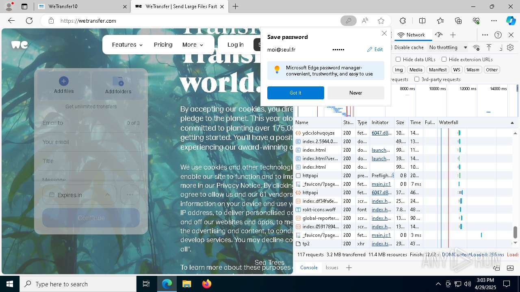Screen dimensions: 520x292
Task: Sort by Waterfall column arrow
Action: 512,122
